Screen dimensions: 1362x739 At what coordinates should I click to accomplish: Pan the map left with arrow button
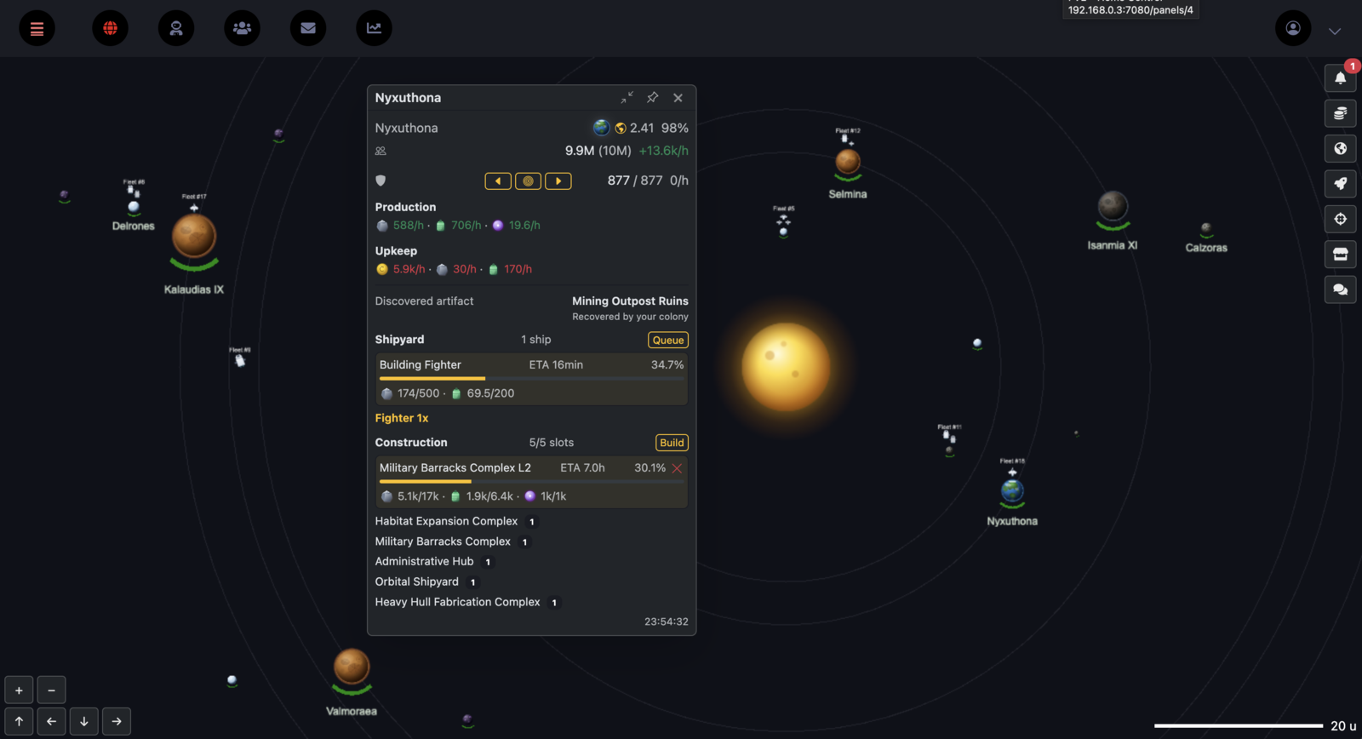point(51,721)
